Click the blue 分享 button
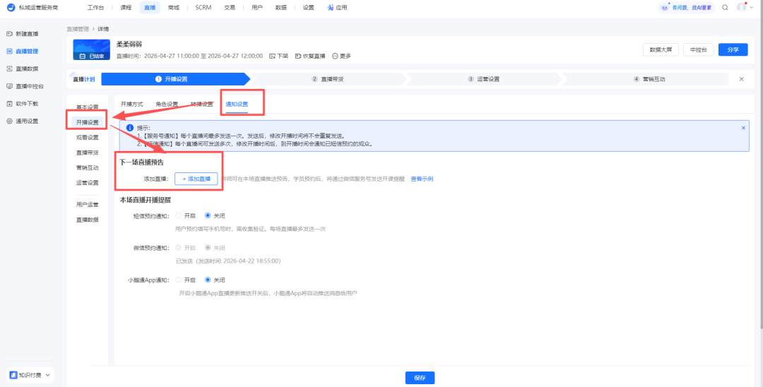The height and width of the screenshot is (387, 763). click(733, 49)
